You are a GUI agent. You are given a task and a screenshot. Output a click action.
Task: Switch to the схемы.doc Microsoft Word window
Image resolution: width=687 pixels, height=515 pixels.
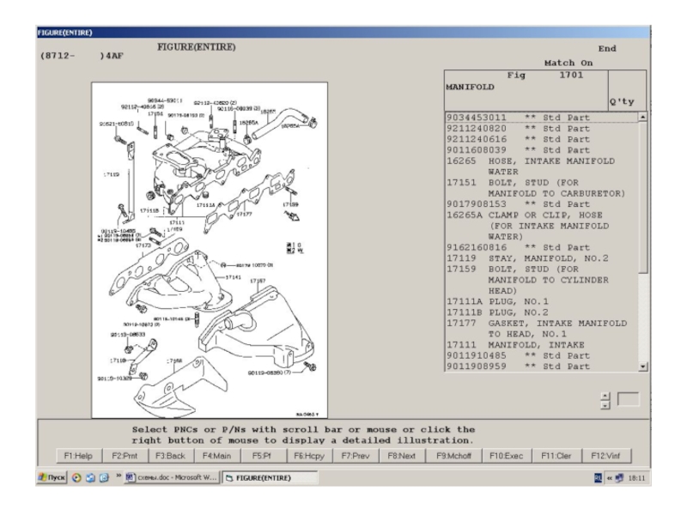click(x=172, y=477)
